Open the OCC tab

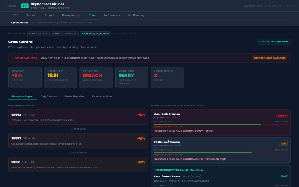point(15,15)
